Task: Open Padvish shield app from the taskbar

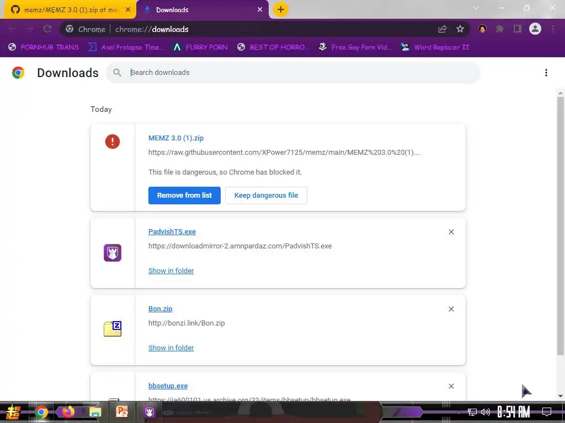Action: click(x=149, y=412)
